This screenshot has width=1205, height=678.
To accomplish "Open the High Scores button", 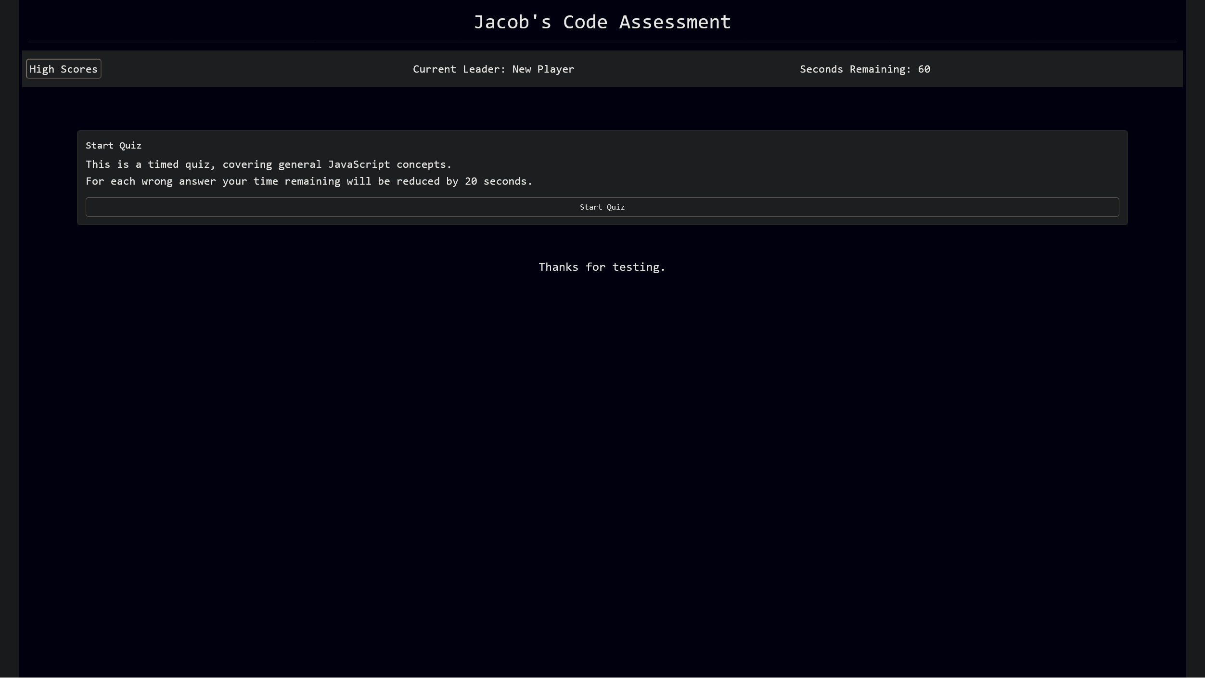I will (x=64, y=69).
